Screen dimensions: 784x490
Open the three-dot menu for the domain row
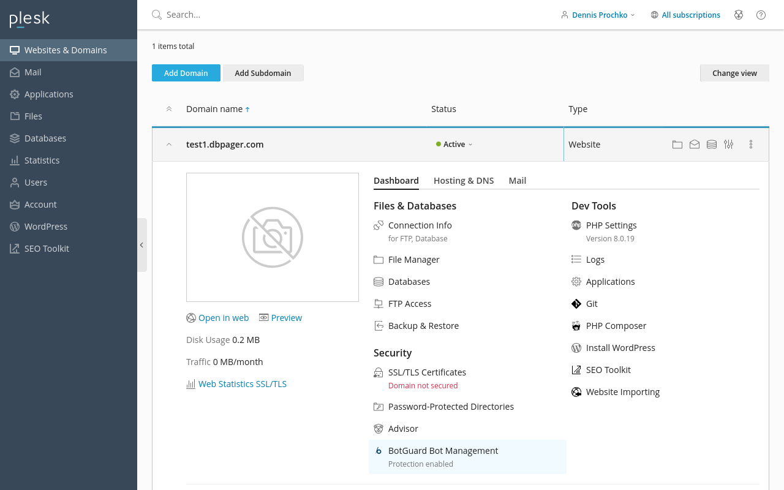[x=751, y=145]
